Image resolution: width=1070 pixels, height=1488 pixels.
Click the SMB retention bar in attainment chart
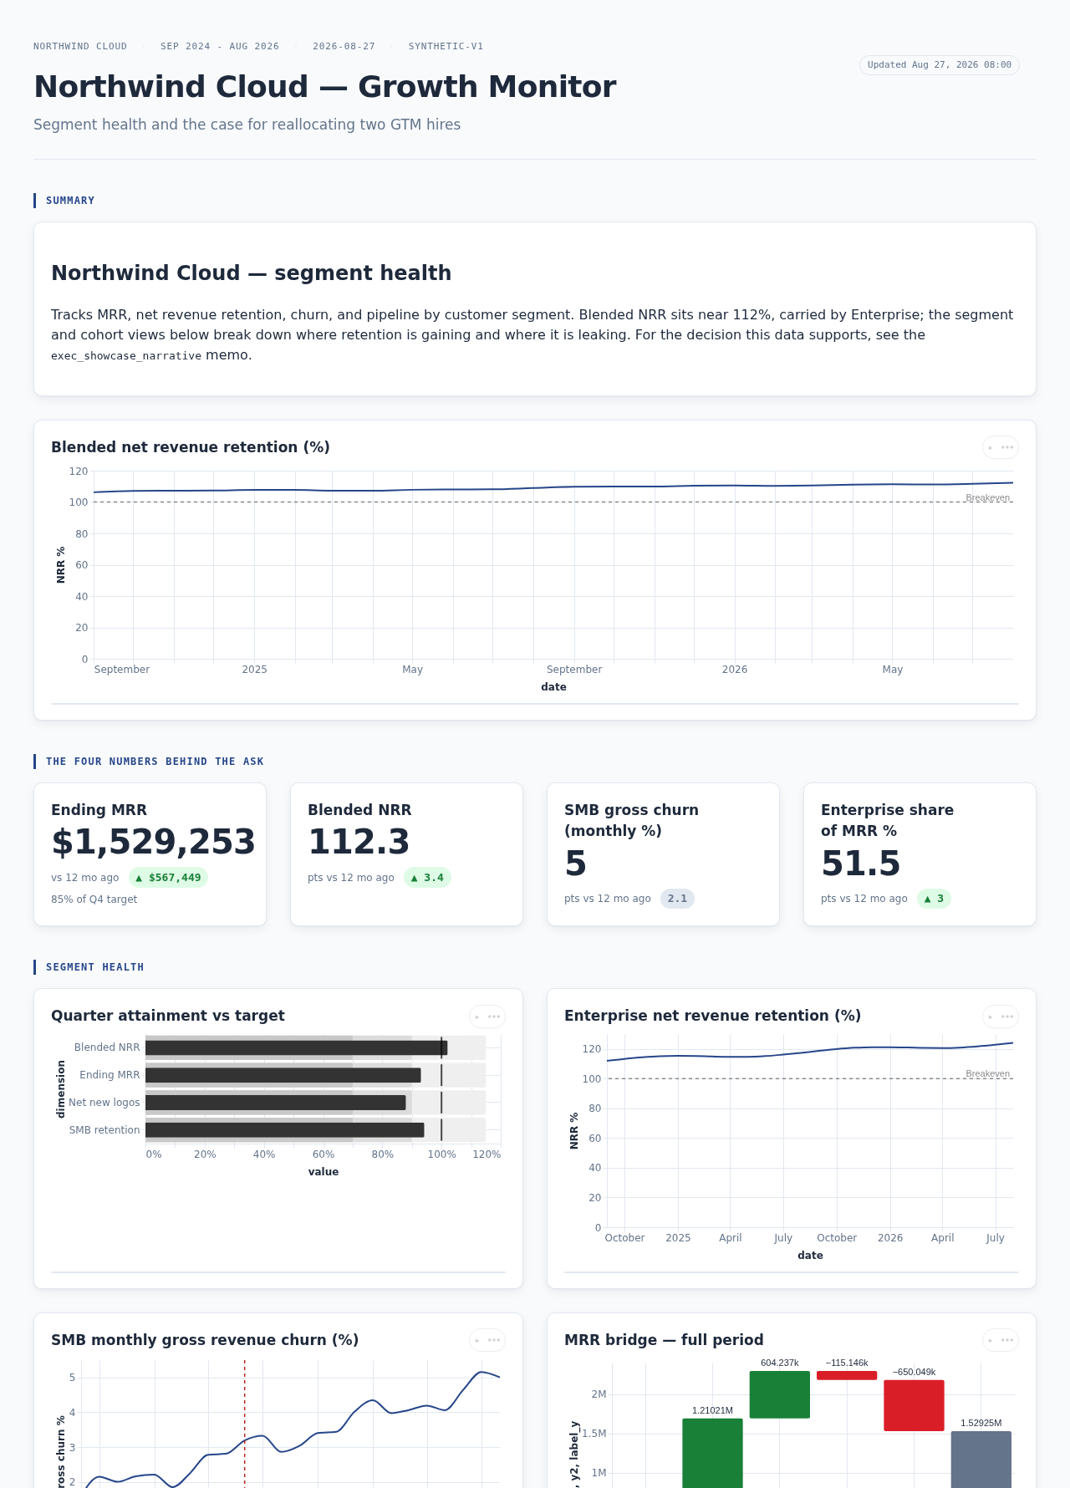coord(284,1130)
